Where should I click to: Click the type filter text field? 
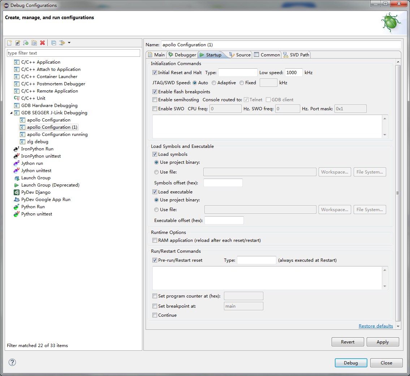tap(73, 53)
